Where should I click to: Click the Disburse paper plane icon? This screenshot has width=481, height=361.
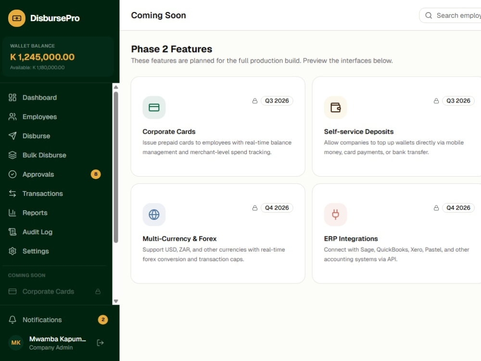(x=13, y=136)
